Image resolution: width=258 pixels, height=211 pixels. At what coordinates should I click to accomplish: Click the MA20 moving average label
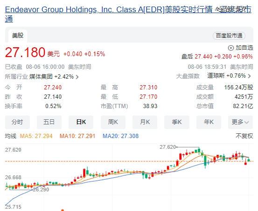click(x=121, y=136)
